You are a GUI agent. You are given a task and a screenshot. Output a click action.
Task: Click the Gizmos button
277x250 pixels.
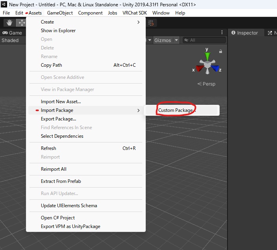pyautogui.click(x=163, y=40)
